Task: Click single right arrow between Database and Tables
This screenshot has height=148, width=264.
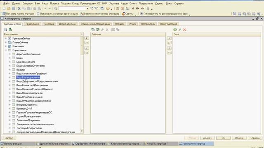Action: pos(87,38)
